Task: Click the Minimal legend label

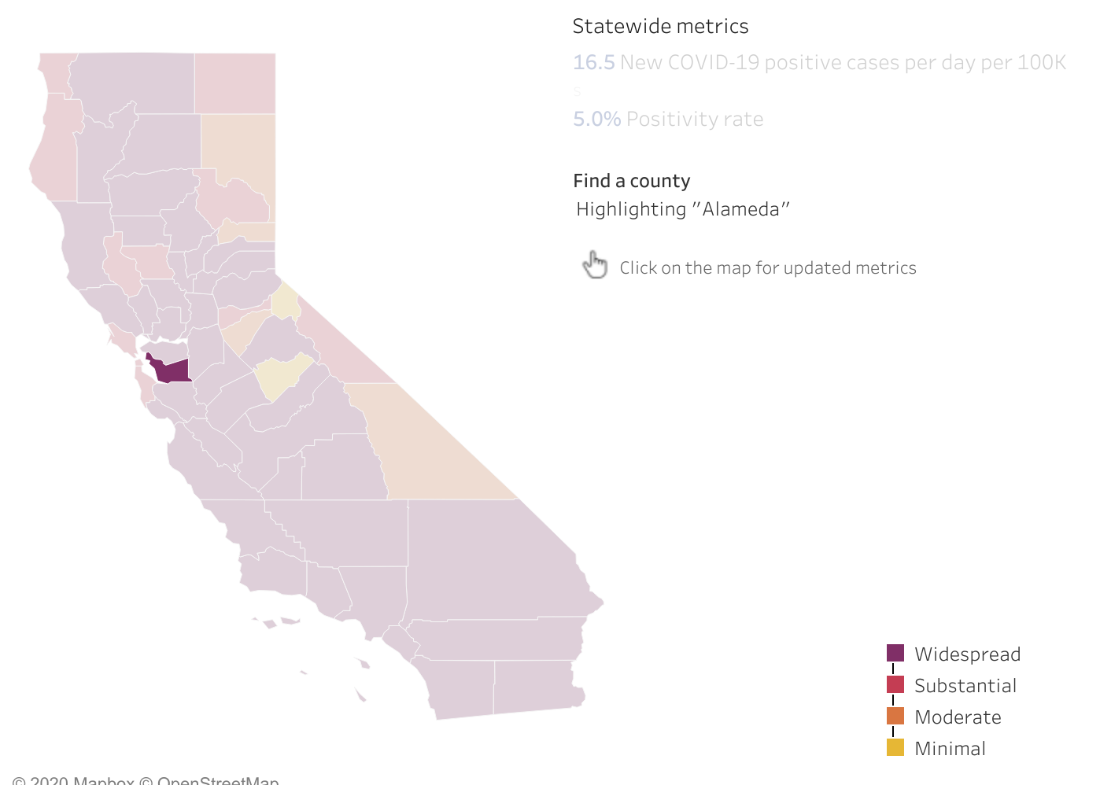Action: tap(950, 748)
